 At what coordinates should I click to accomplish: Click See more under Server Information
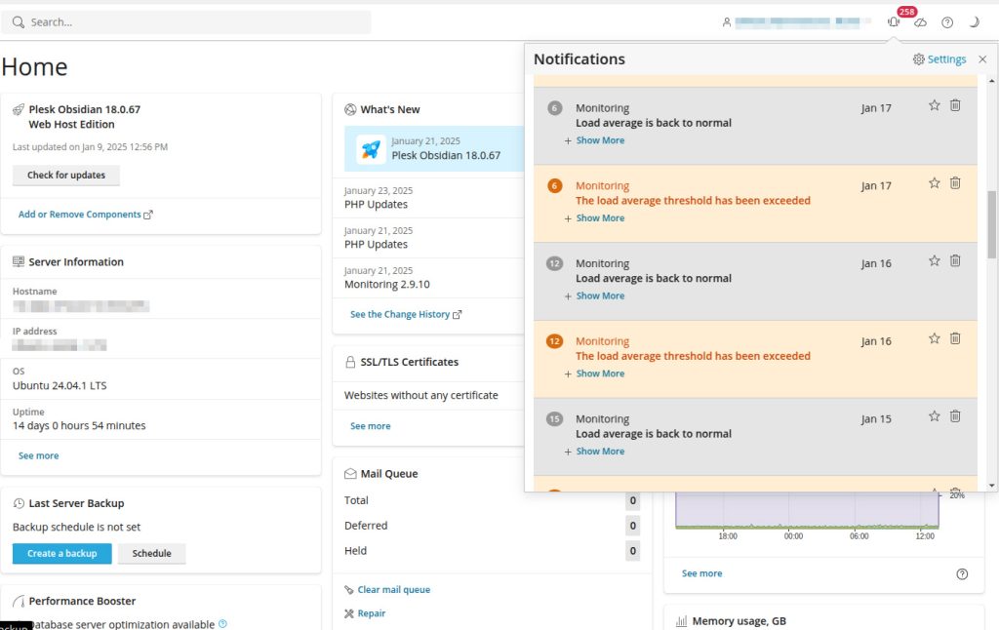39,456
